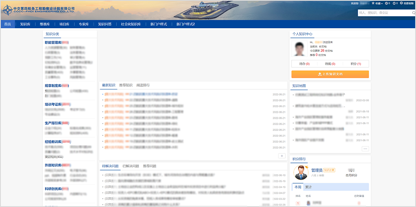Click the 总财富值 column header
This screenshot has width=416, height=207.
click(359, 196)
